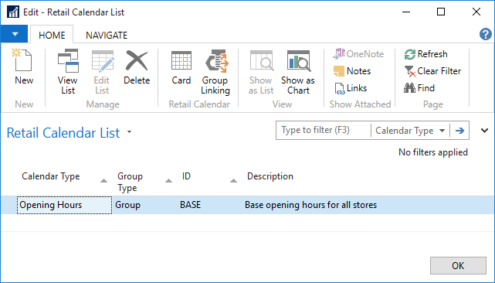
Task: Refresh the page list
Action: pos(425,54)
